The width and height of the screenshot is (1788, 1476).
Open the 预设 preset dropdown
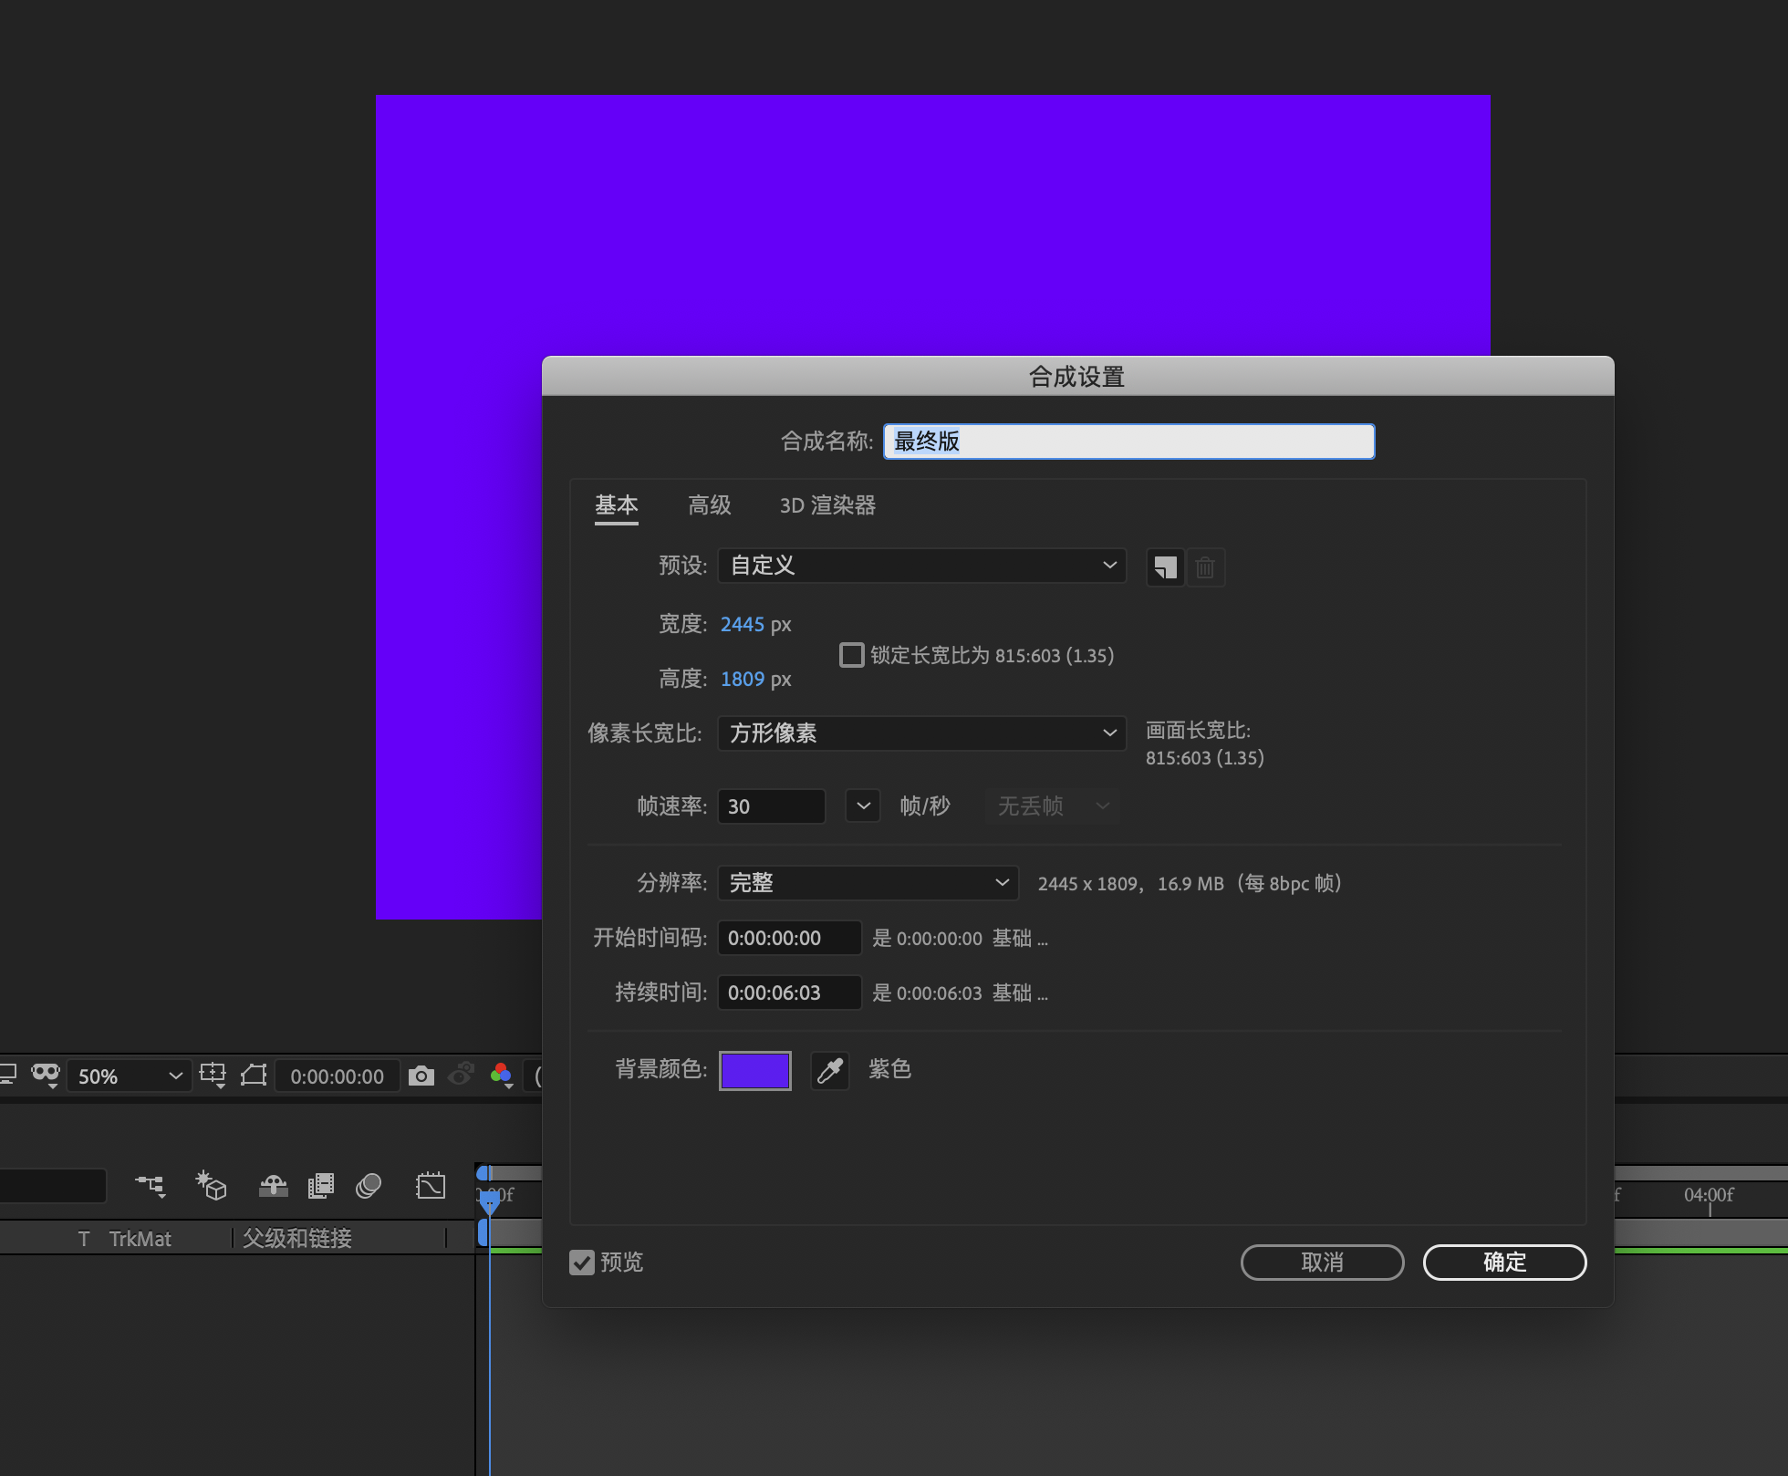[x=922, y=566]
